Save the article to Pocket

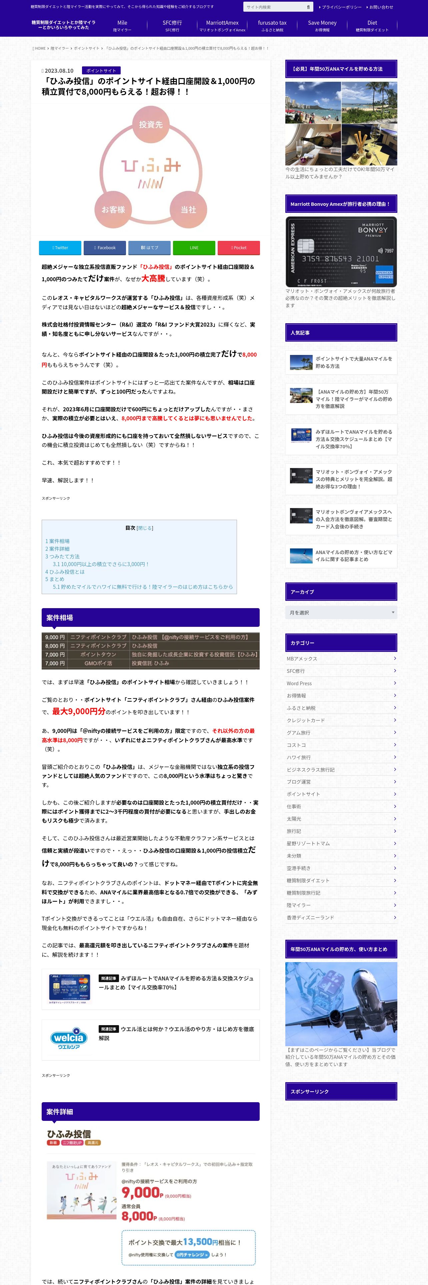click(239, 248)
